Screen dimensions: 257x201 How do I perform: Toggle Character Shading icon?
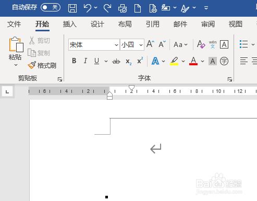click(213, 61)
